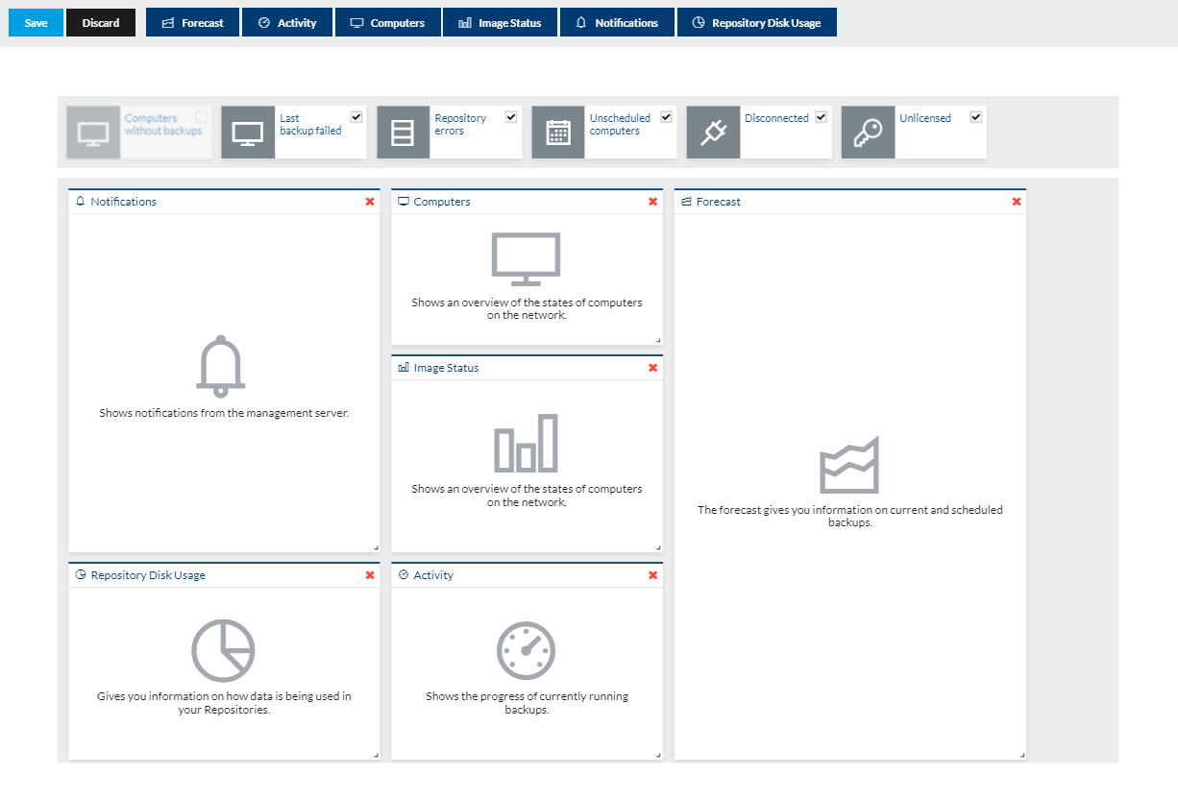Click the Forecast widget area chart icon
This screenshot has width=1178, height=800.
coord(849,466)
